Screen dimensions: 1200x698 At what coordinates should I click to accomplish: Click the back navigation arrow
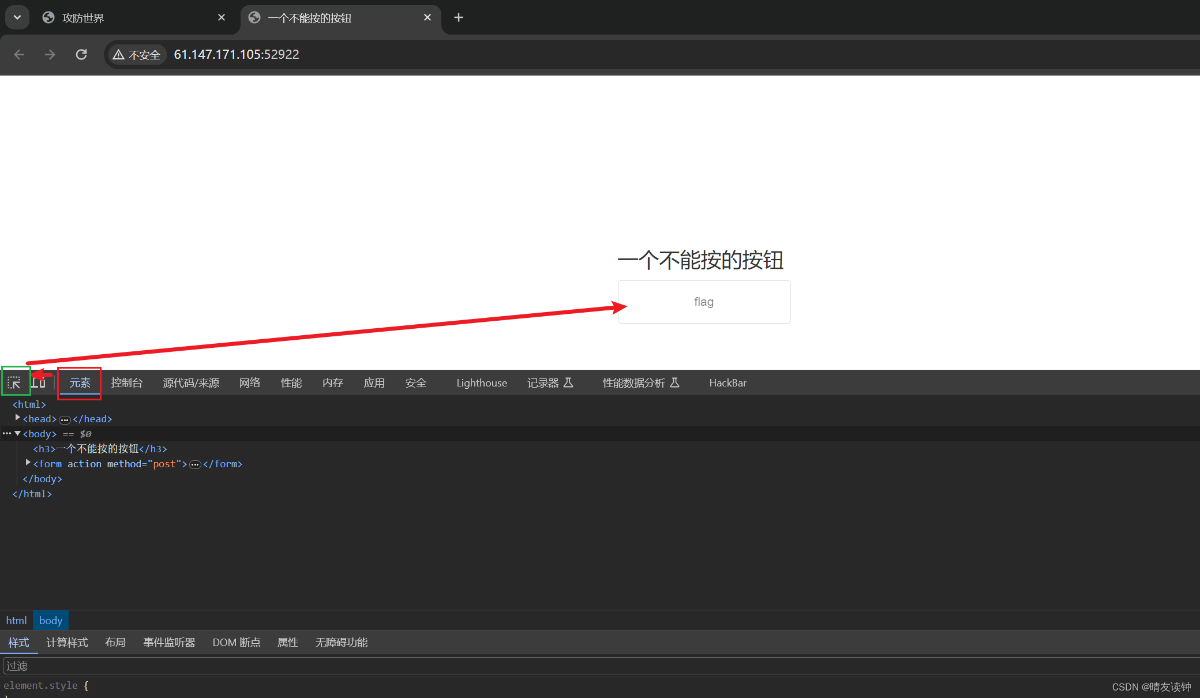coord(19,54)
